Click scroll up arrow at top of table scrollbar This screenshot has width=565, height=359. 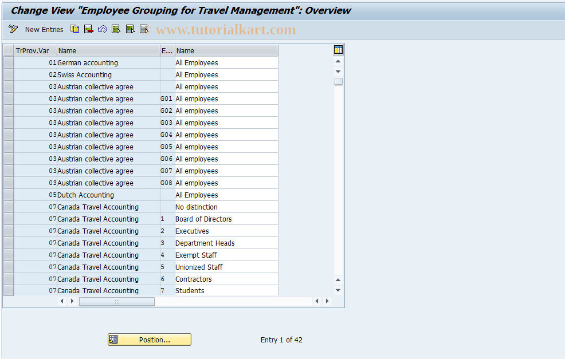coord(338,62)
